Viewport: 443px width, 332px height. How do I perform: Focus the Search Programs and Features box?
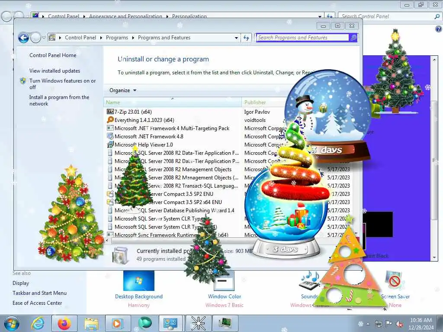(302, 38)
